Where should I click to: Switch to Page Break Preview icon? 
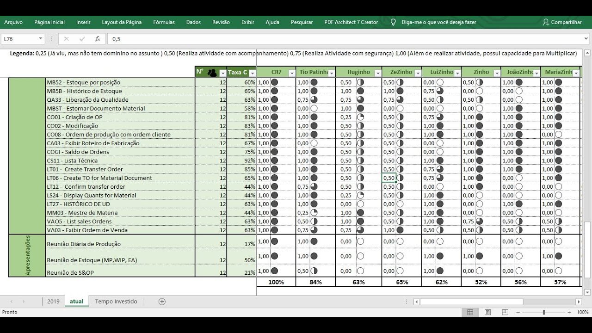505,312
